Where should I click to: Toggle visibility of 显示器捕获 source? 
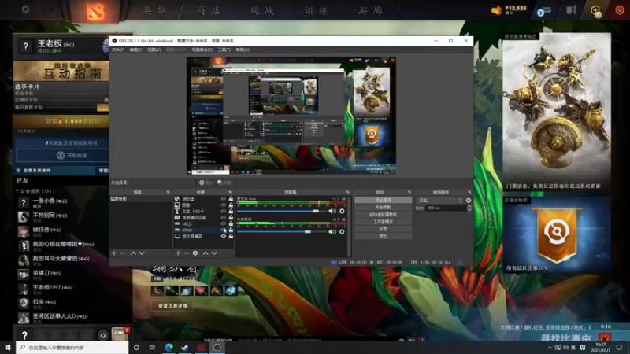coord(224,237)
